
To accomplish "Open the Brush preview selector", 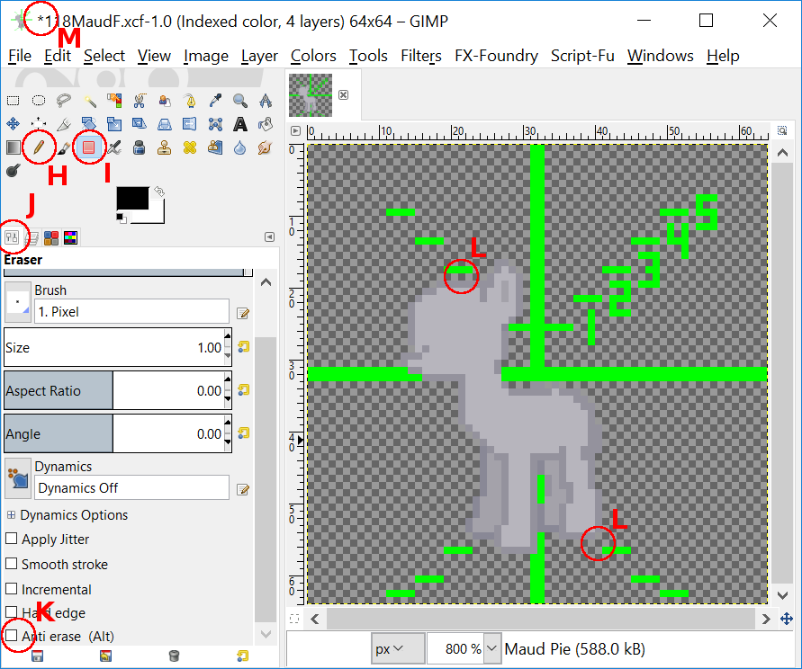I will pos(18,302).
